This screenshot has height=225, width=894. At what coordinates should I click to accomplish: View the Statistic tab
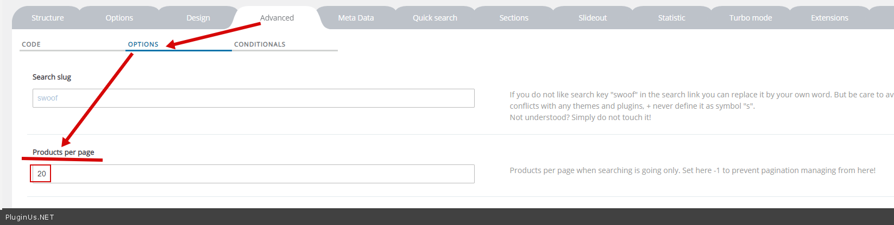coord(671,18)
